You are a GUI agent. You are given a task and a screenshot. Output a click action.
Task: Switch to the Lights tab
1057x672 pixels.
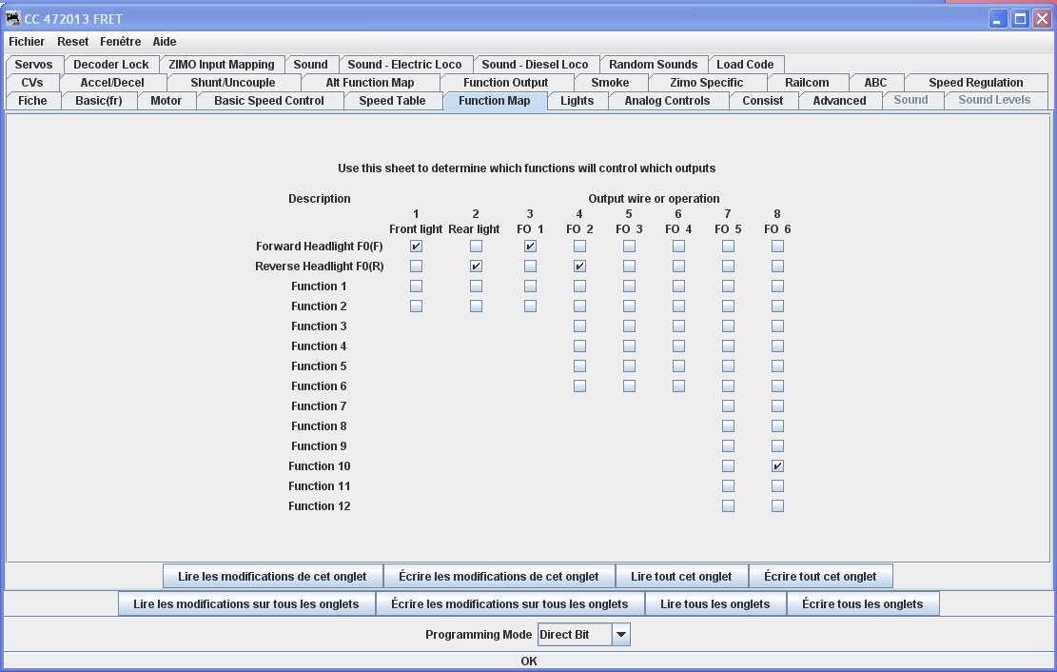point(577,101)
